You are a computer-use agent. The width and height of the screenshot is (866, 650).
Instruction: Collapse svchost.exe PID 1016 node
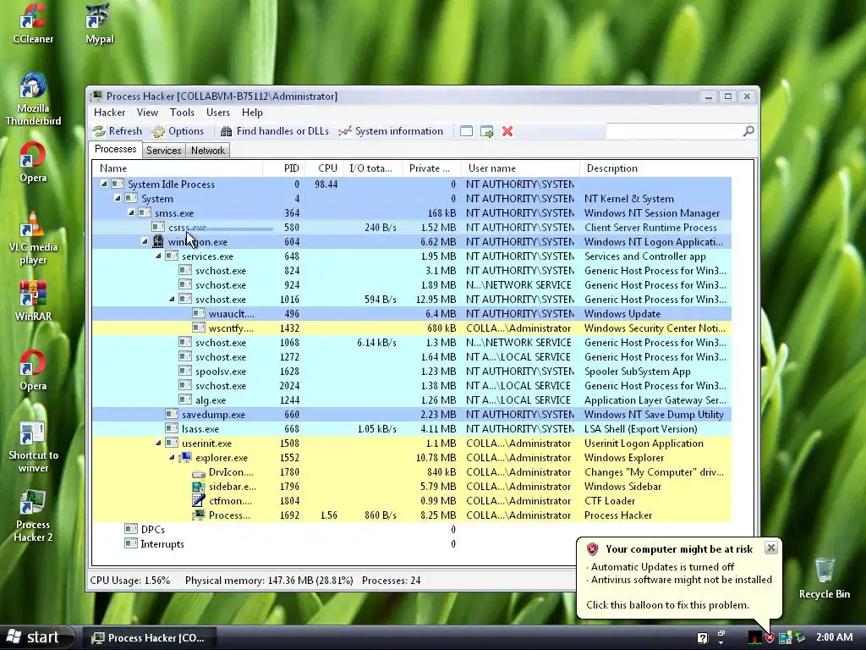click(x=172, y=299)
